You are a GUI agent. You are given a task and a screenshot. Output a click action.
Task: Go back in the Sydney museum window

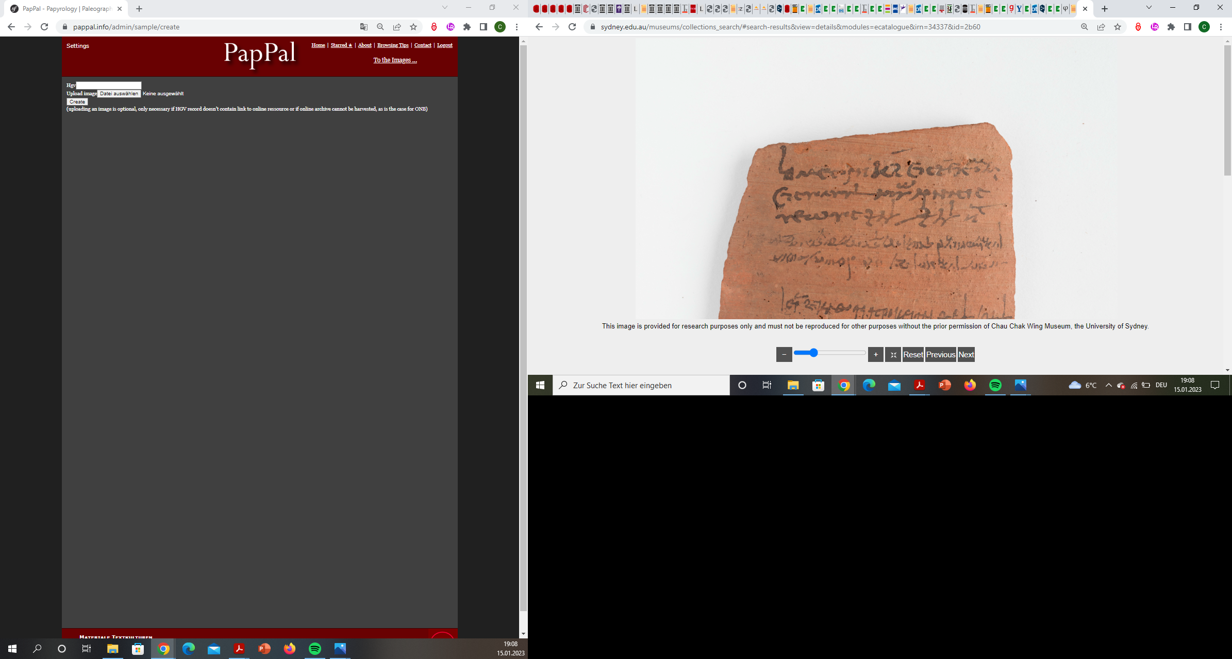point(539,27)
